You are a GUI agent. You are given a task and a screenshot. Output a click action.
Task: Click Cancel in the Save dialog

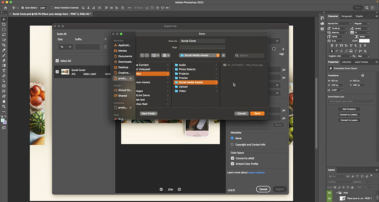point(241,114)
